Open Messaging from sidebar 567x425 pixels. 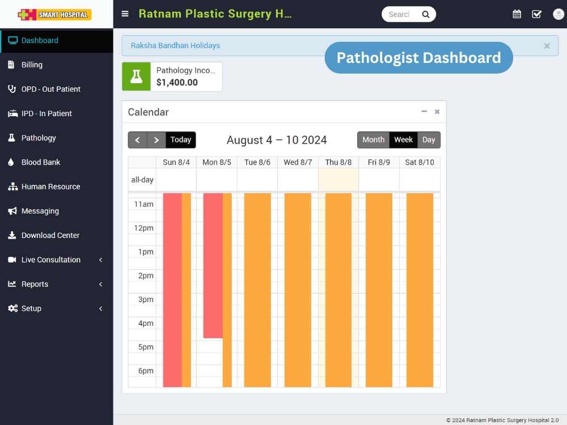pyautogui.click(x=56, y=211)
